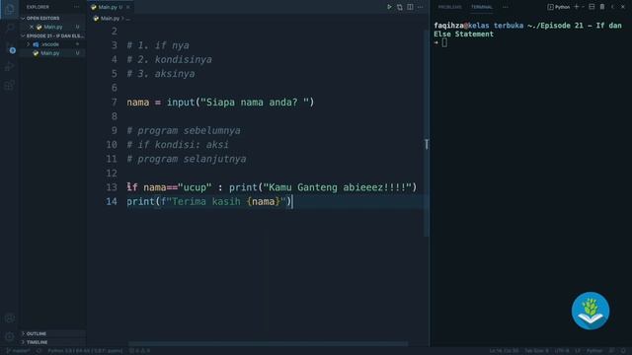Create a new terminal with plus icon

577,7
